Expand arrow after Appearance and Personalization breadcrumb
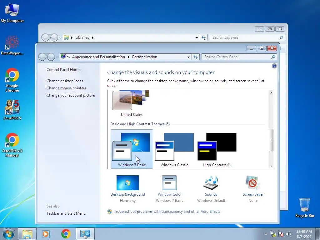Image resolution: width=320 pixels, height=240 pixels. (128, 57)
